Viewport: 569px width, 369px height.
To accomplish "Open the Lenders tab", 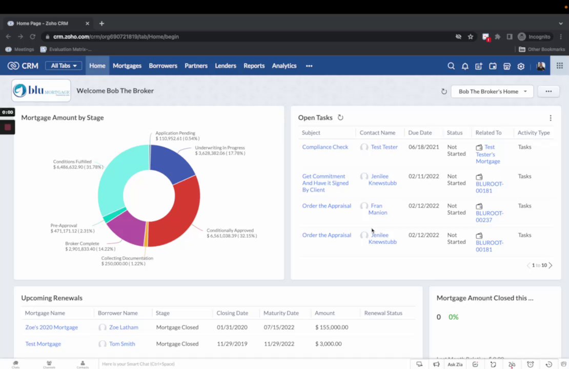I will coord(226,66).
